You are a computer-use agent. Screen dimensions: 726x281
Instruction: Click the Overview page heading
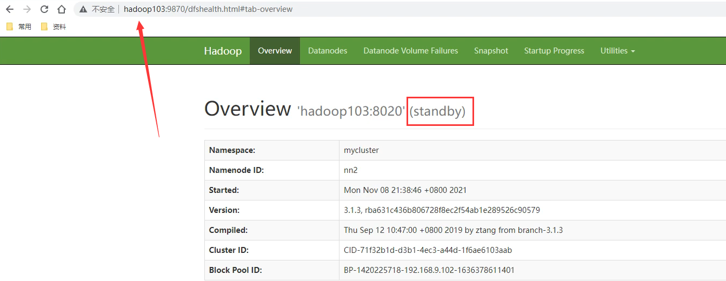click(x=248, y=109)
